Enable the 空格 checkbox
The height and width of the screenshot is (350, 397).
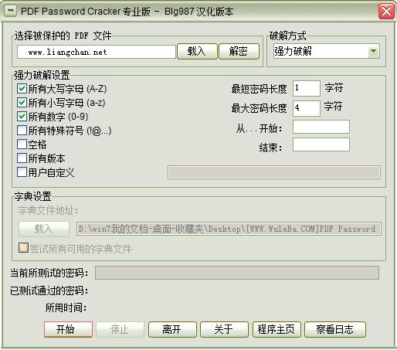[22, 144]
